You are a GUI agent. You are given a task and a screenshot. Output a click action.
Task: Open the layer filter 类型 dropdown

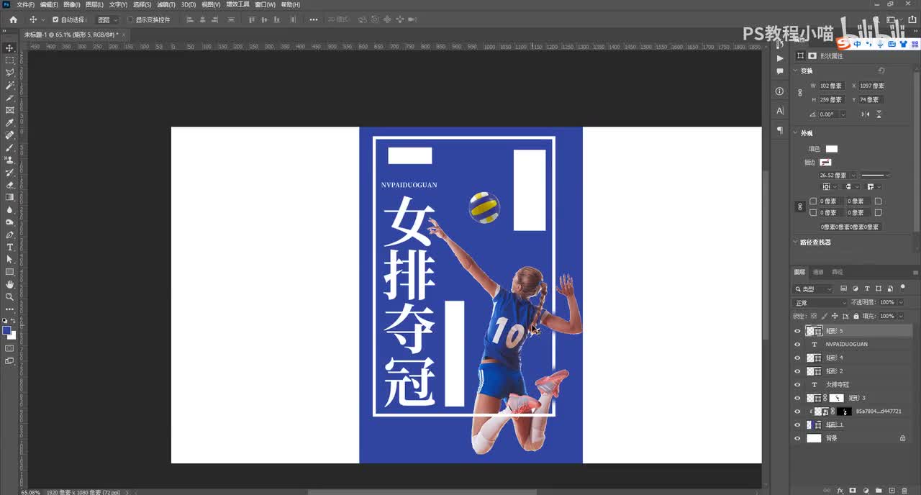point(813,289)
